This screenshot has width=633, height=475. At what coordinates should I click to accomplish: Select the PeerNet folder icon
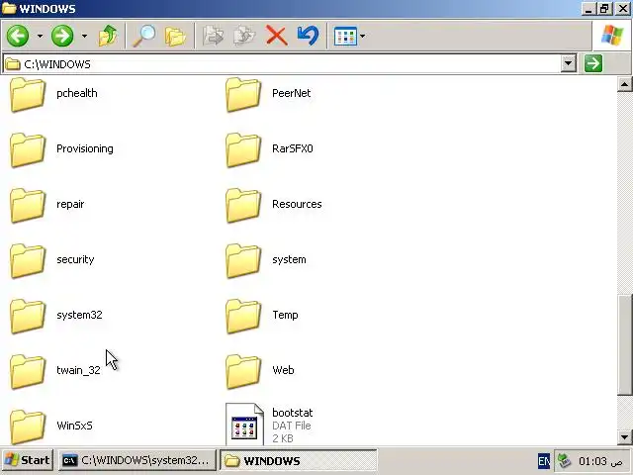243,95
